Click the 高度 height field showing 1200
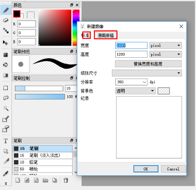 point(131,54)
